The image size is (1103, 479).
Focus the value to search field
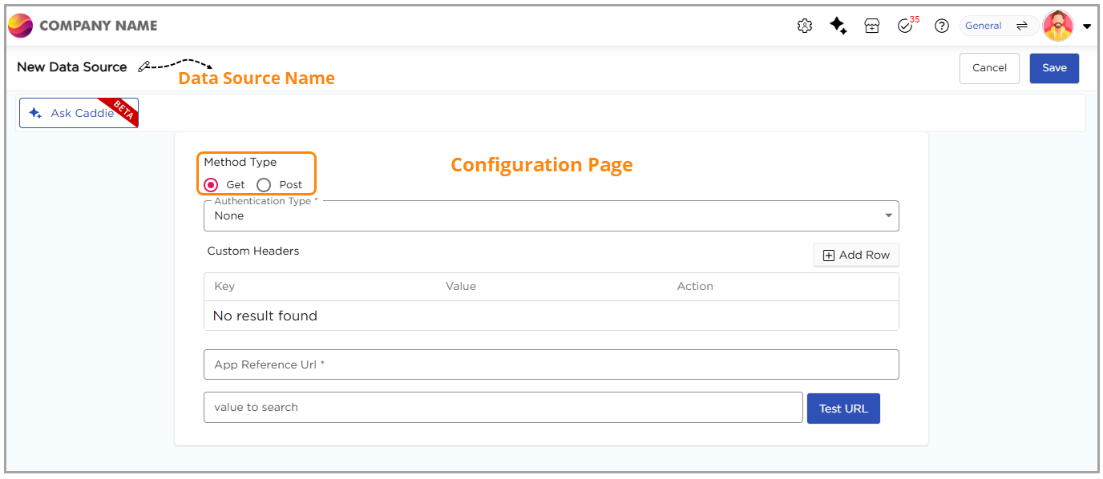(x=503, y=407)
